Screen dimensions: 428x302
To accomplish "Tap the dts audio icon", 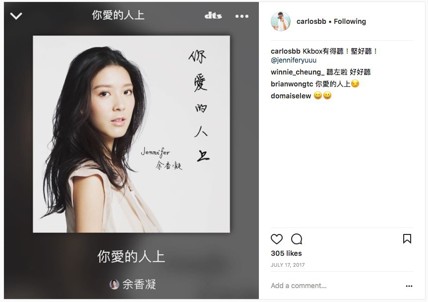I will [213, 16].
